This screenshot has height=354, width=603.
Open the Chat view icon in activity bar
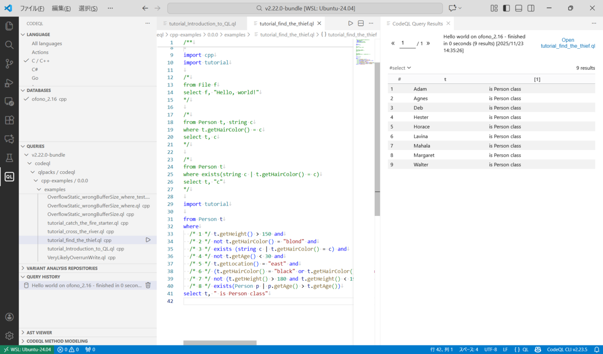[x=9, y=139]
